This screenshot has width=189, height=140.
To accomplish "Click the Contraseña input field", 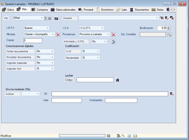I will 121,100.
